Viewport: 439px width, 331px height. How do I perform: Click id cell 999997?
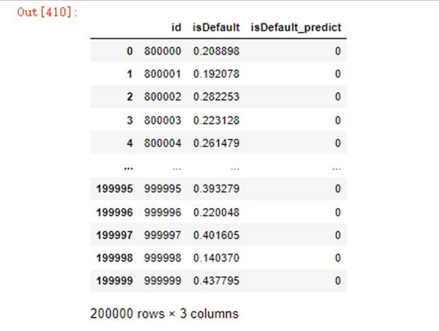163,235
